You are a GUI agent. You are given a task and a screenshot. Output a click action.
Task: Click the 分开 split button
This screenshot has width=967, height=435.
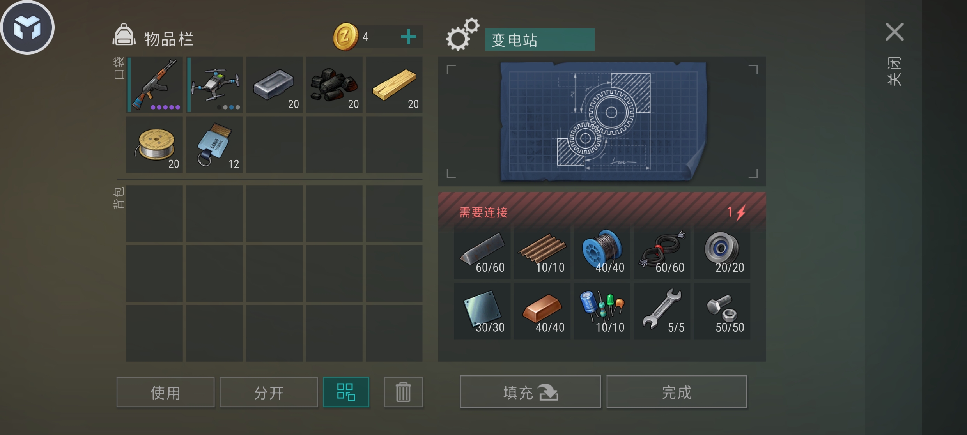(269, 392)
